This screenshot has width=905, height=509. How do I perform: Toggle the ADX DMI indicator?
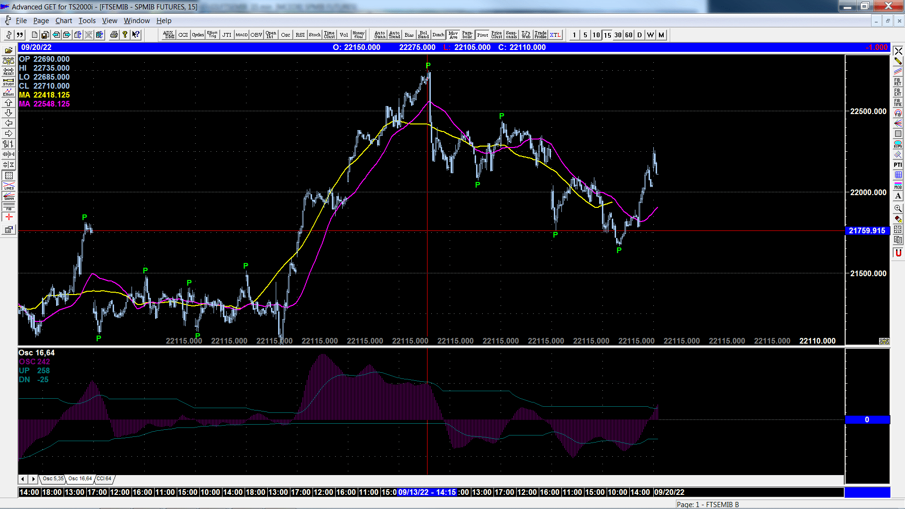point(169,35)
